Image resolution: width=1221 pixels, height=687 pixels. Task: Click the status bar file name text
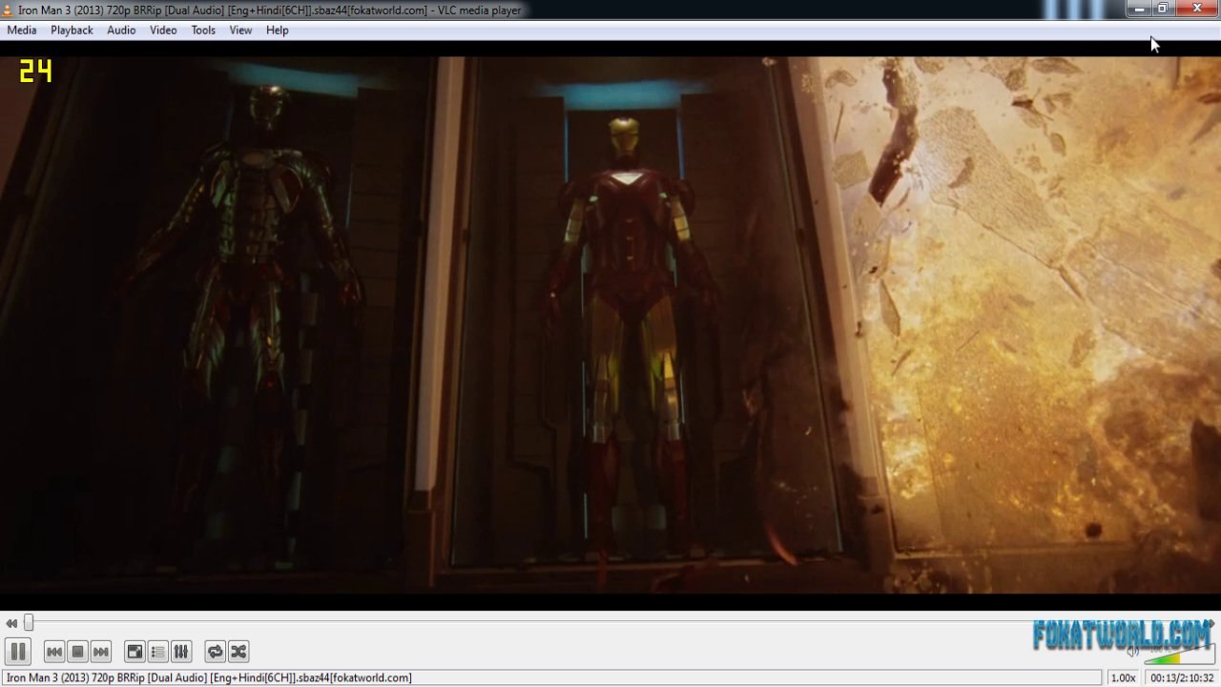209,677
